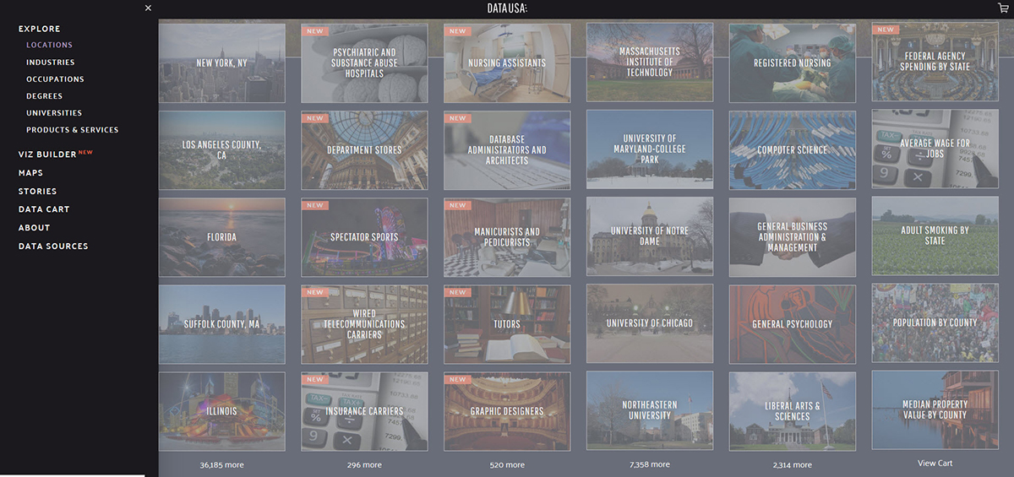Open Population by County tile
The width and height of the screenshot is (1014, 477).
935,323
